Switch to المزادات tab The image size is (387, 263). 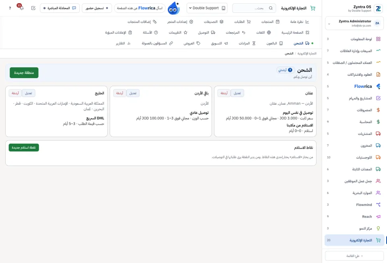tap(247, 43)
